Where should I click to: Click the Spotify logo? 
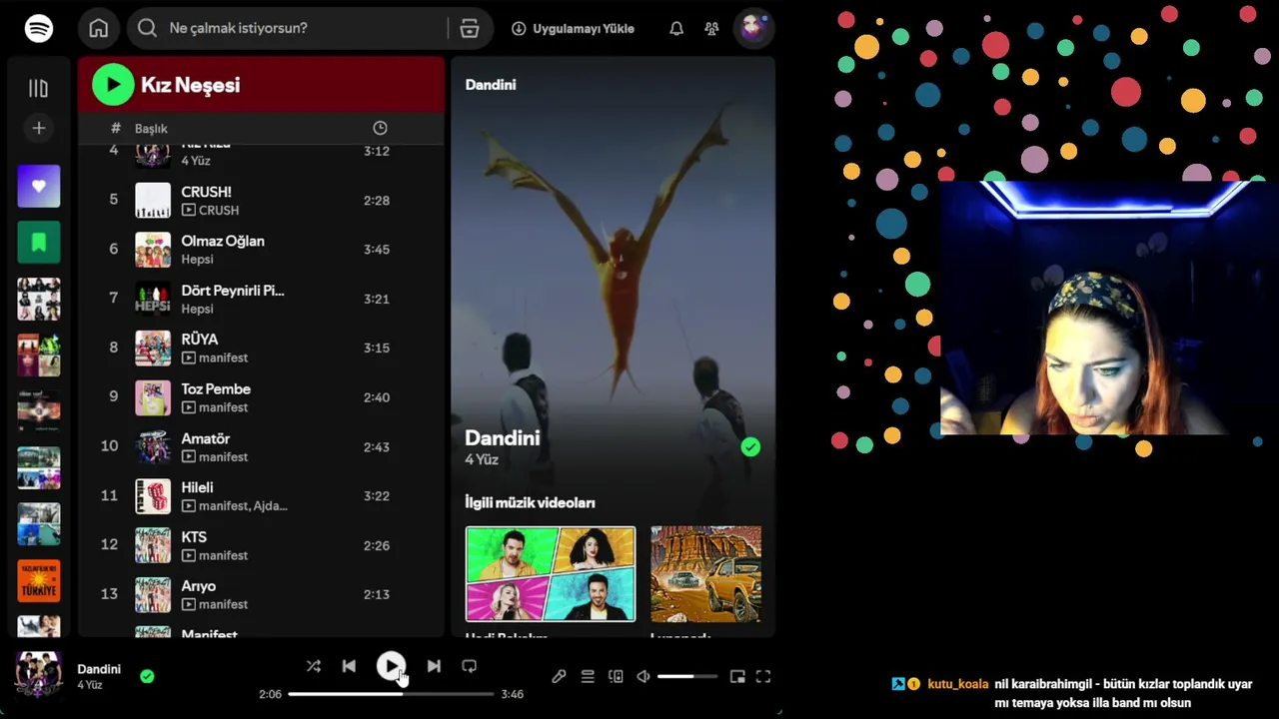(x=39, y=28)
